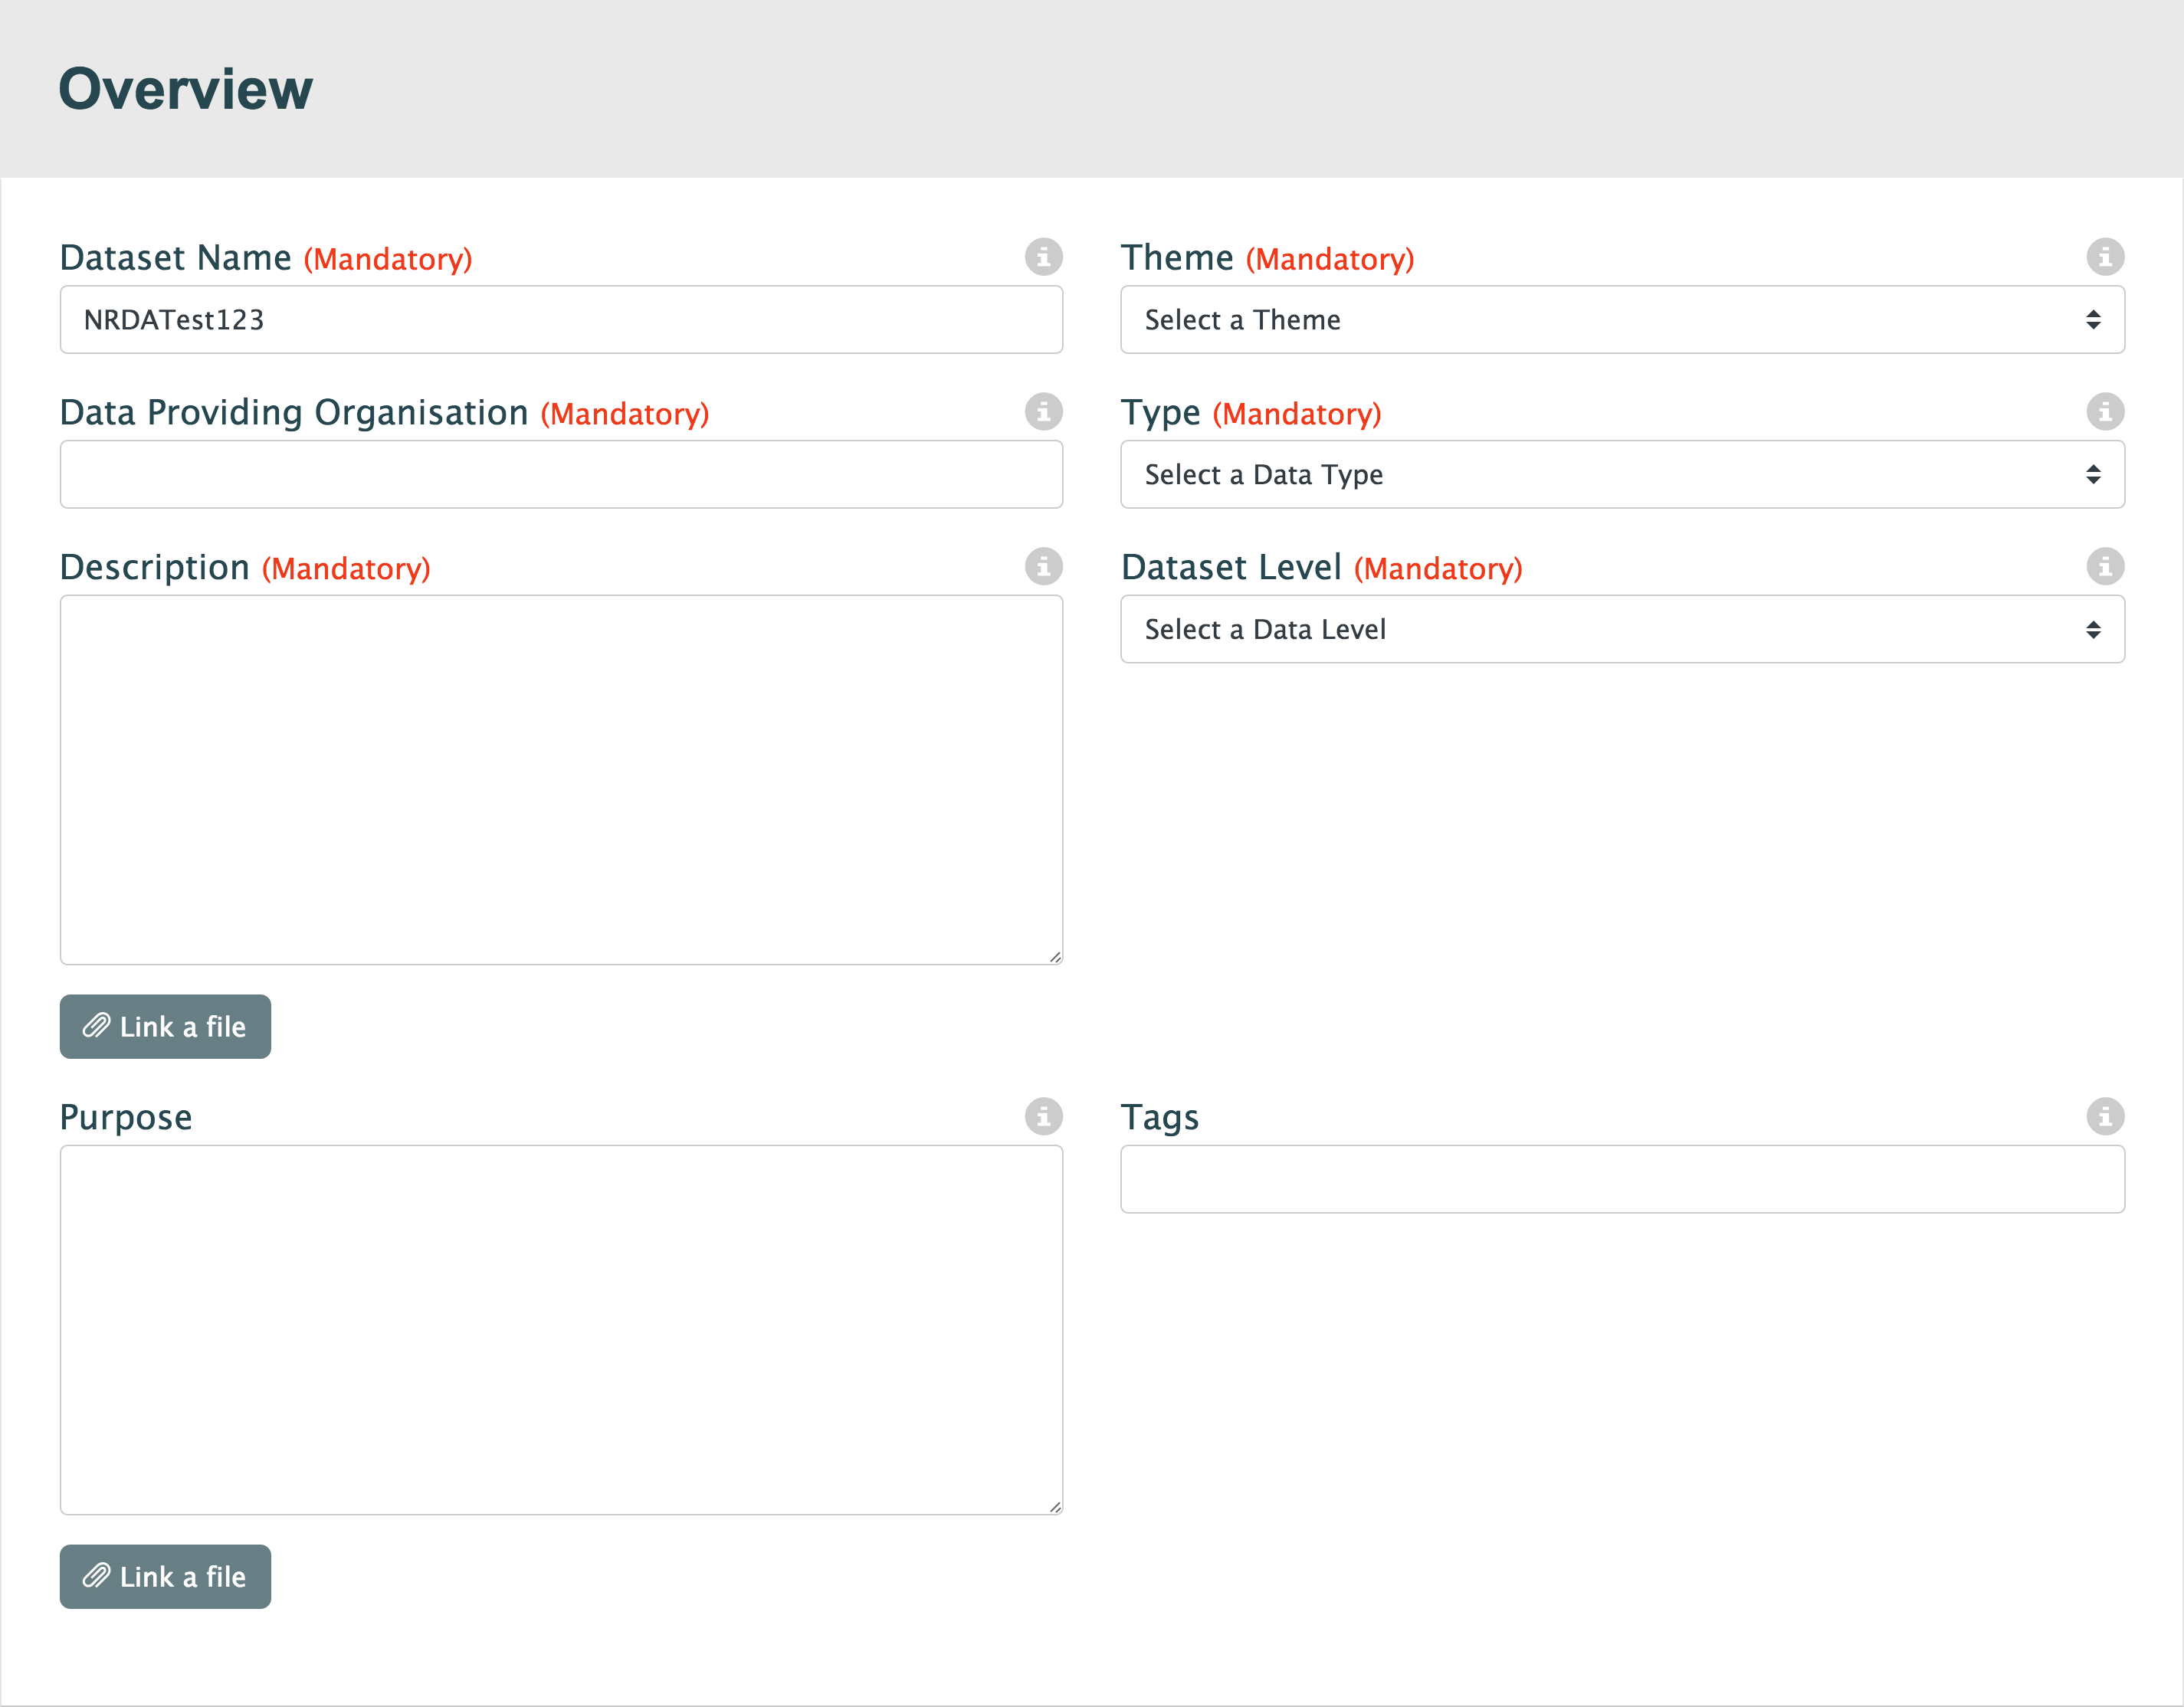Expand the Select a Data Type dropdown
The height and width of the screenshot is (1707, 2184).
(1621, 475)
